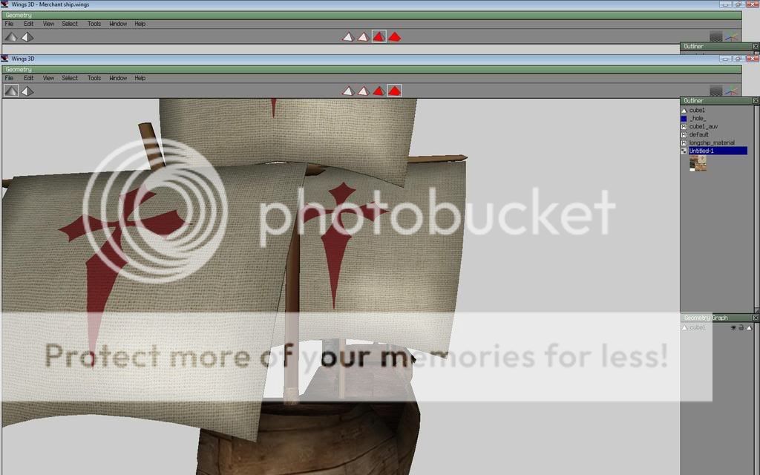Activate body selection mode in front window
760x475 pixels.
[394, 91]
